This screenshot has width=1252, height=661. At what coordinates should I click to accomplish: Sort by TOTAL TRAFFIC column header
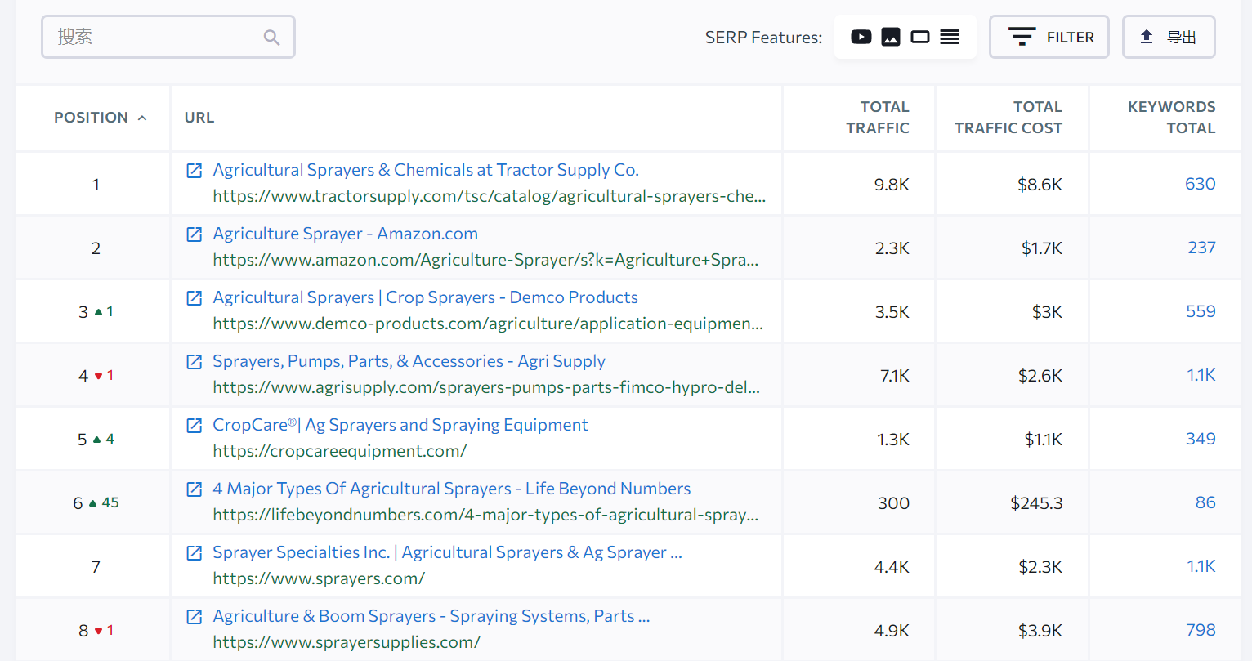(x=878, y=118)
